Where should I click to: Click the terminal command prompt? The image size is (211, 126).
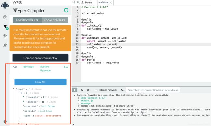coord(73,125)
